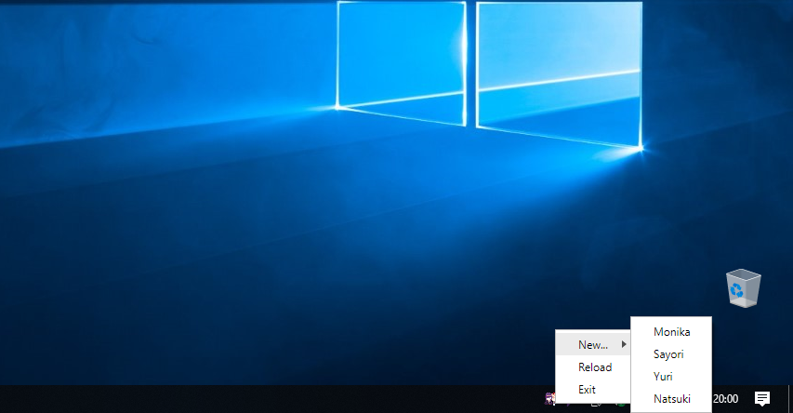793x413 pixels.
Task: Open the Action Center notification icon
Action: 762,399
